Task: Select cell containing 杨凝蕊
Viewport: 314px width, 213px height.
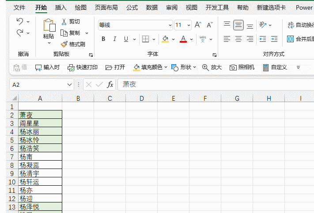Action: click(40, 165)
